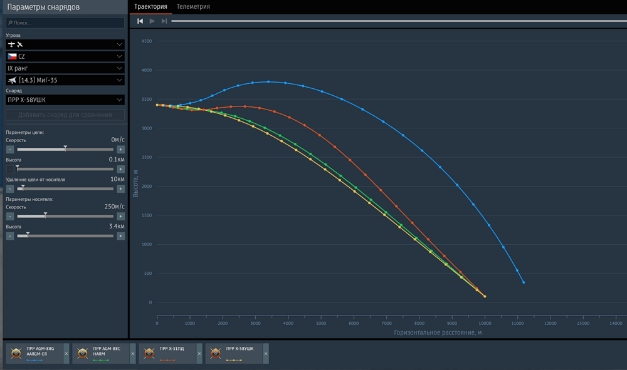Increase target speed with plus button
The width and height of the screenshot is (627, 370).
tap(120, 150)
